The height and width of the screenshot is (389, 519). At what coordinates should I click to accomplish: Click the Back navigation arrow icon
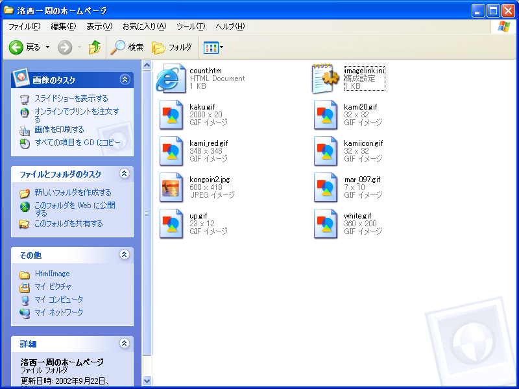16,47
